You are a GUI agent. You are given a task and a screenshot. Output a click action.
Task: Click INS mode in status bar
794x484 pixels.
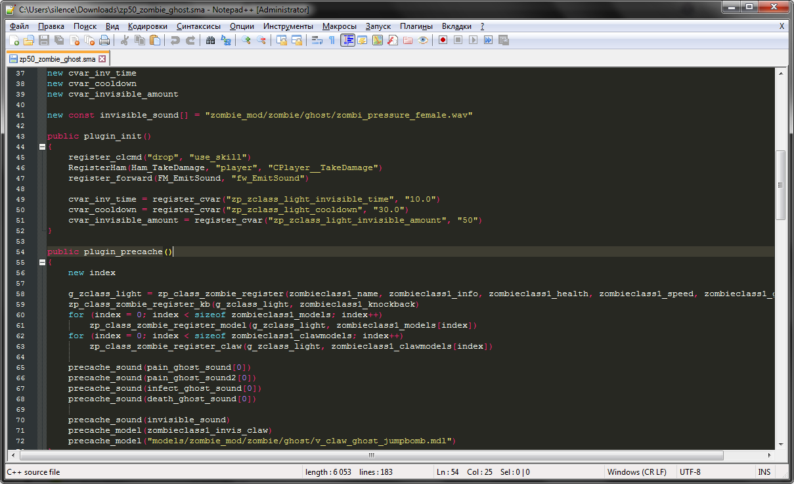764,472
